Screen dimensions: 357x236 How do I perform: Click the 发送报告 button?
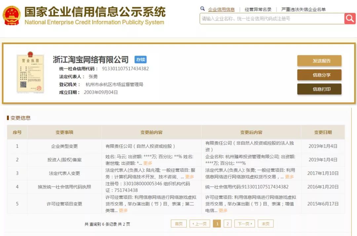(319, 61)
